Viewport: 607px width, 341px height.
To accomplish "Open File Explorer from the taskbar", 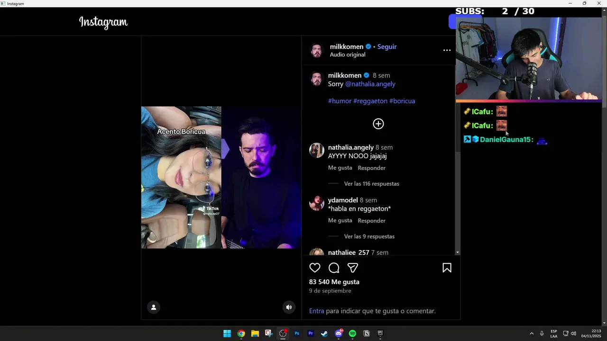I will coord(255,333).
